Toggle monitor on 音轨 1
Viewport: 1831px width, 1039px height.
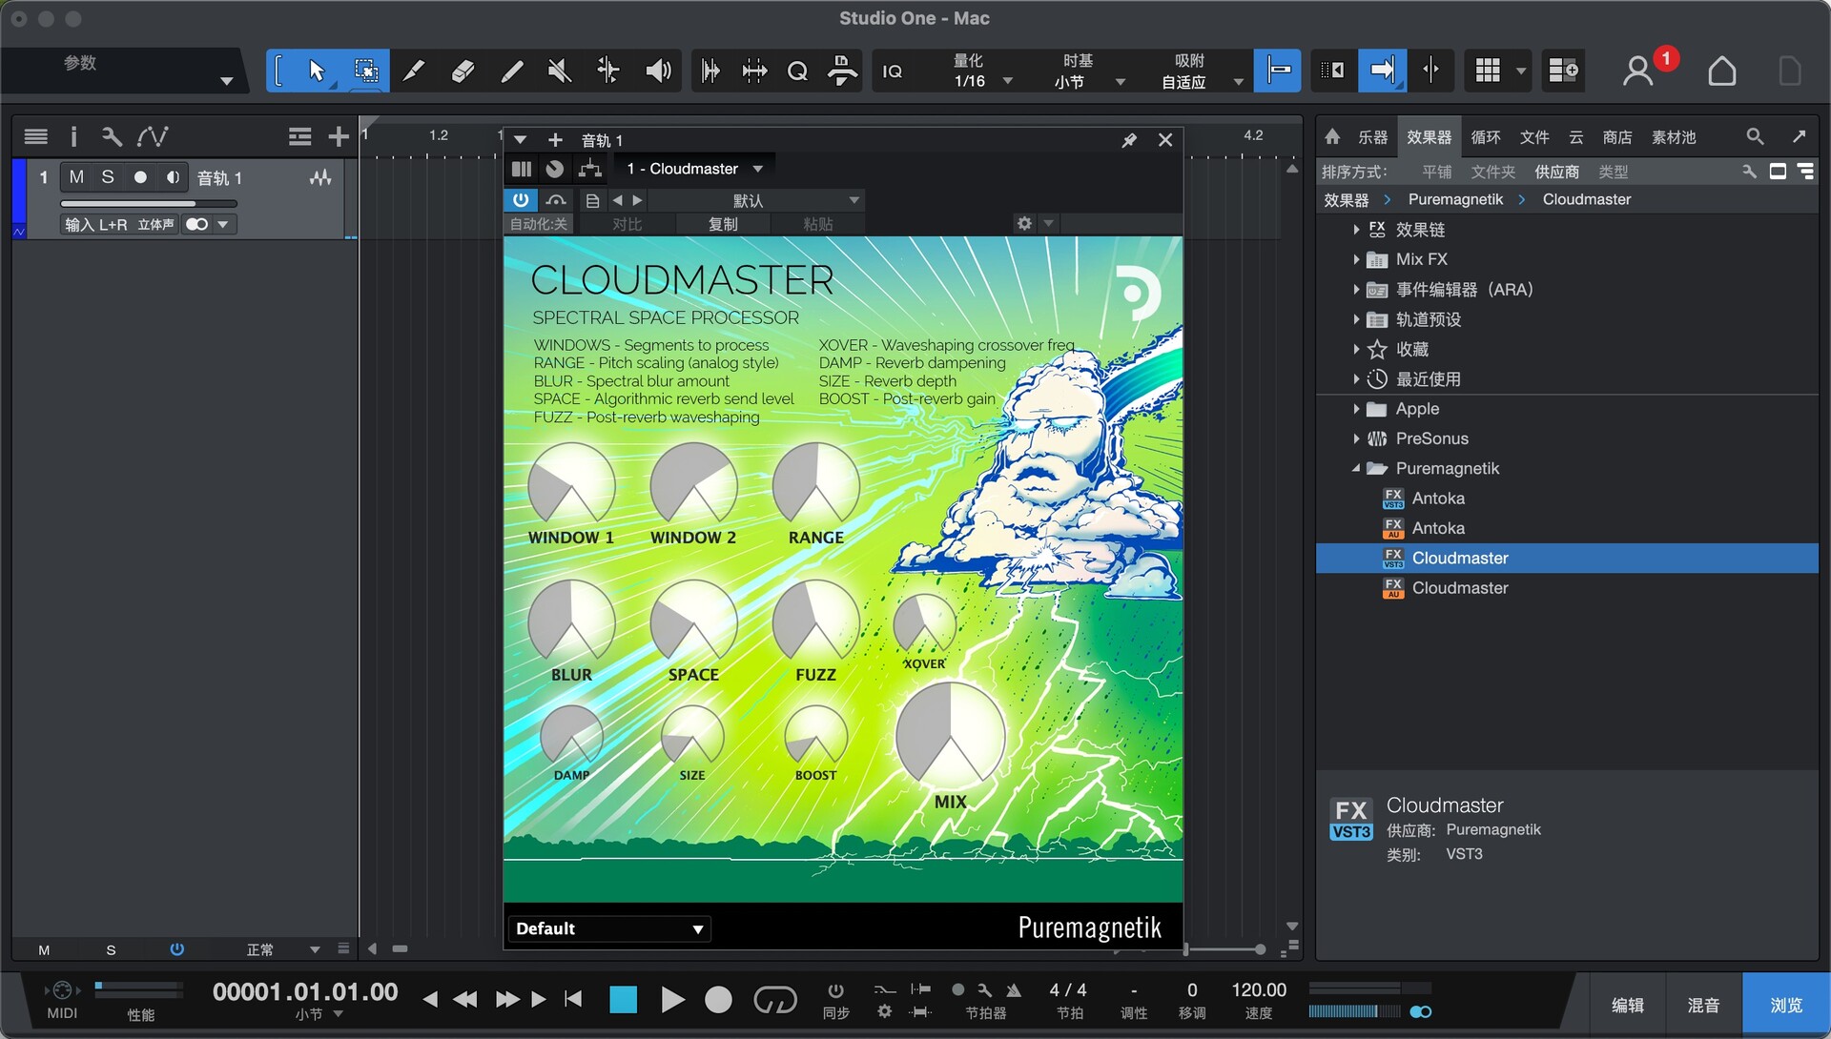(x=173, y=177)
